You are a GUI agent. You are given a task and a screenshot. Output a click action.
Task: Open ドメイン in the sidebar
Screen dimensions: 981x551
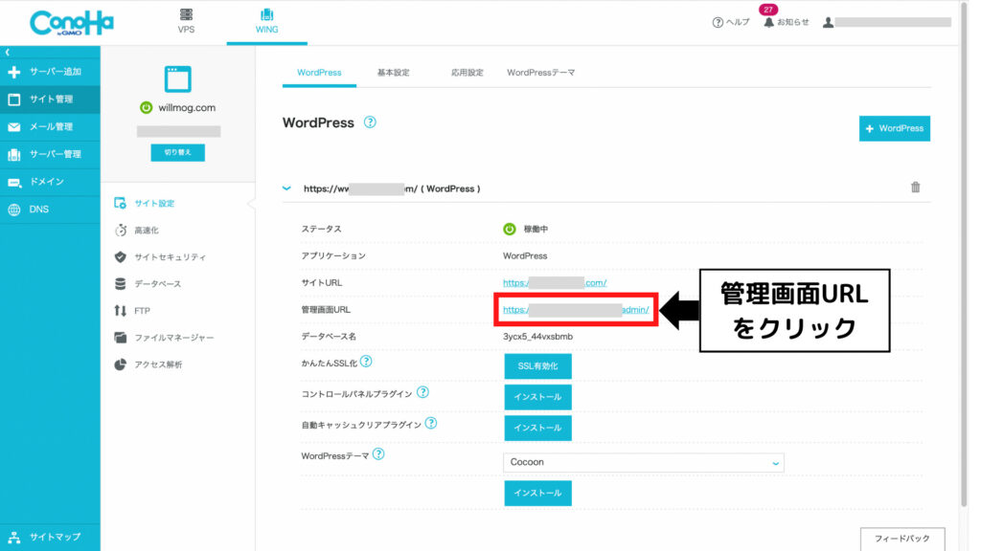[50, 182]
